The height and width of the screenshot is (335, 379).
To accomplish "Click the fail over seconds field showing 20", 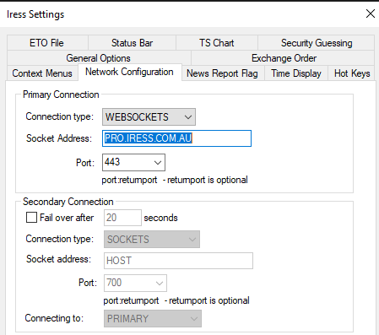I will pos(122,218).
